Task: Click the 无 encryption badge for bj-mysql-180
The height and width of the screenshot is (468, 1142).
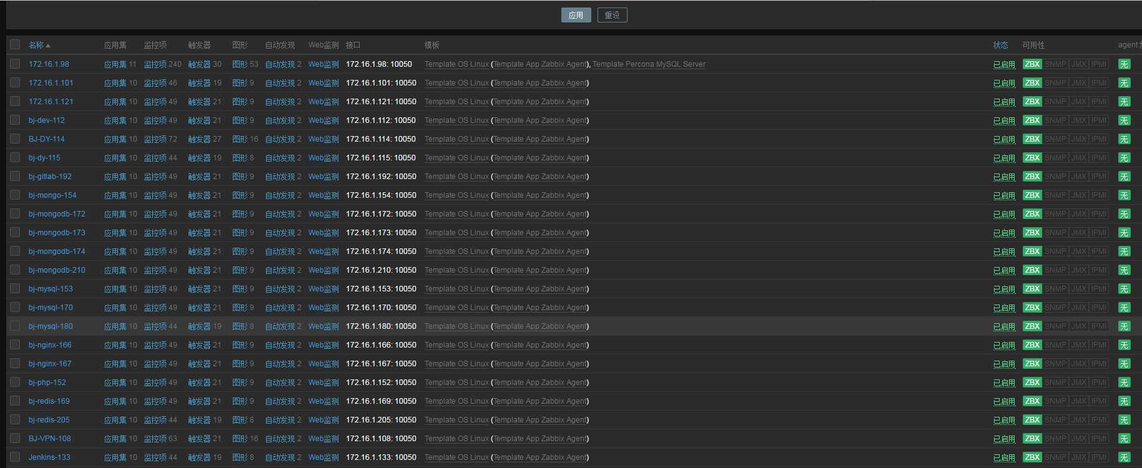Action: pyautogui.click(x=1124, y=326)
